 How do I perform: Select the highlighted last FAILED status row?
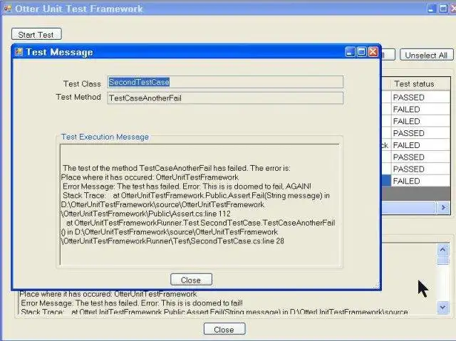420,181
